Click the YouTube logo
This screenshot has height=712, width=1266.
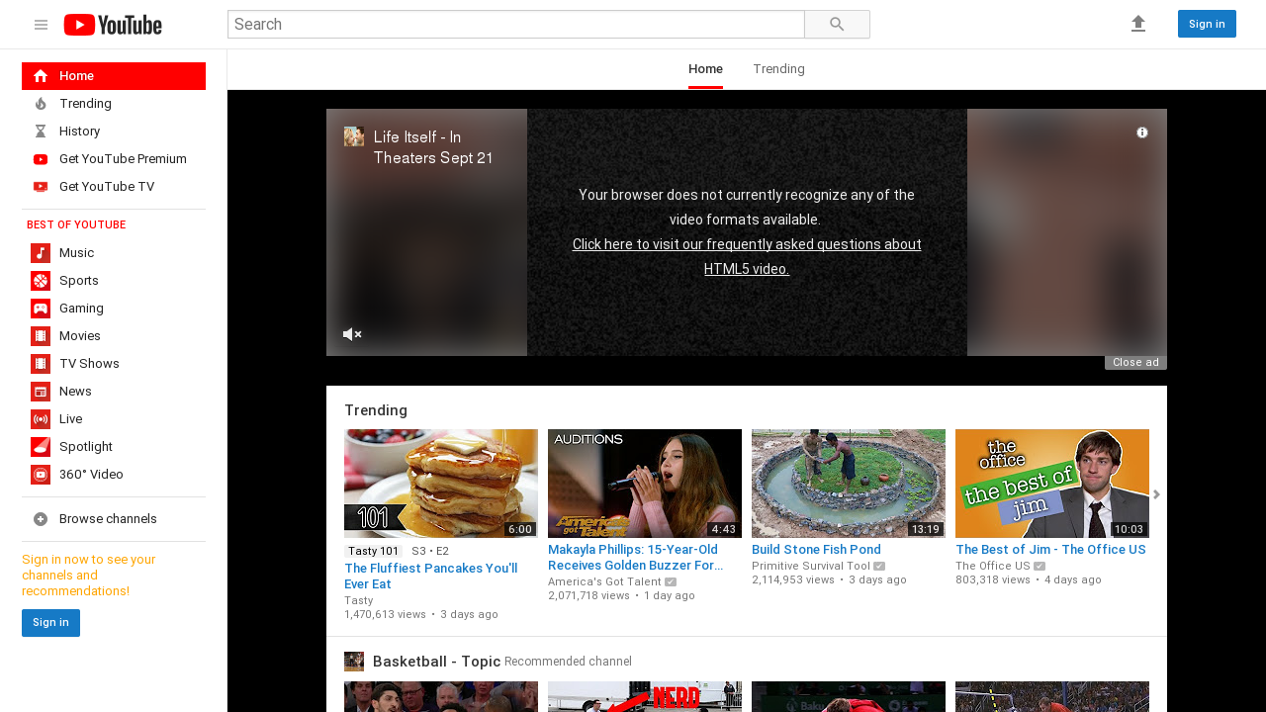coord(113,25)
